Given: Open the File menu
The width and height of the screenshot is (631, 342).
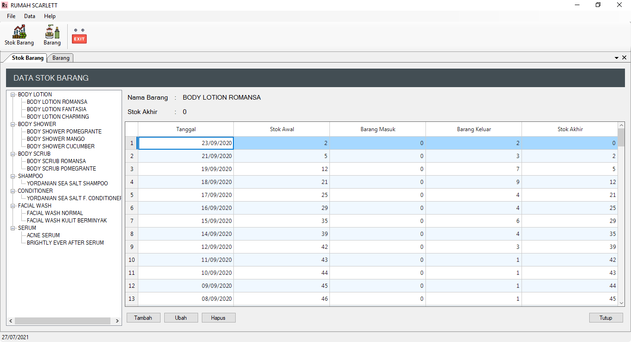Looking at the screenshot, I should 11,16.
